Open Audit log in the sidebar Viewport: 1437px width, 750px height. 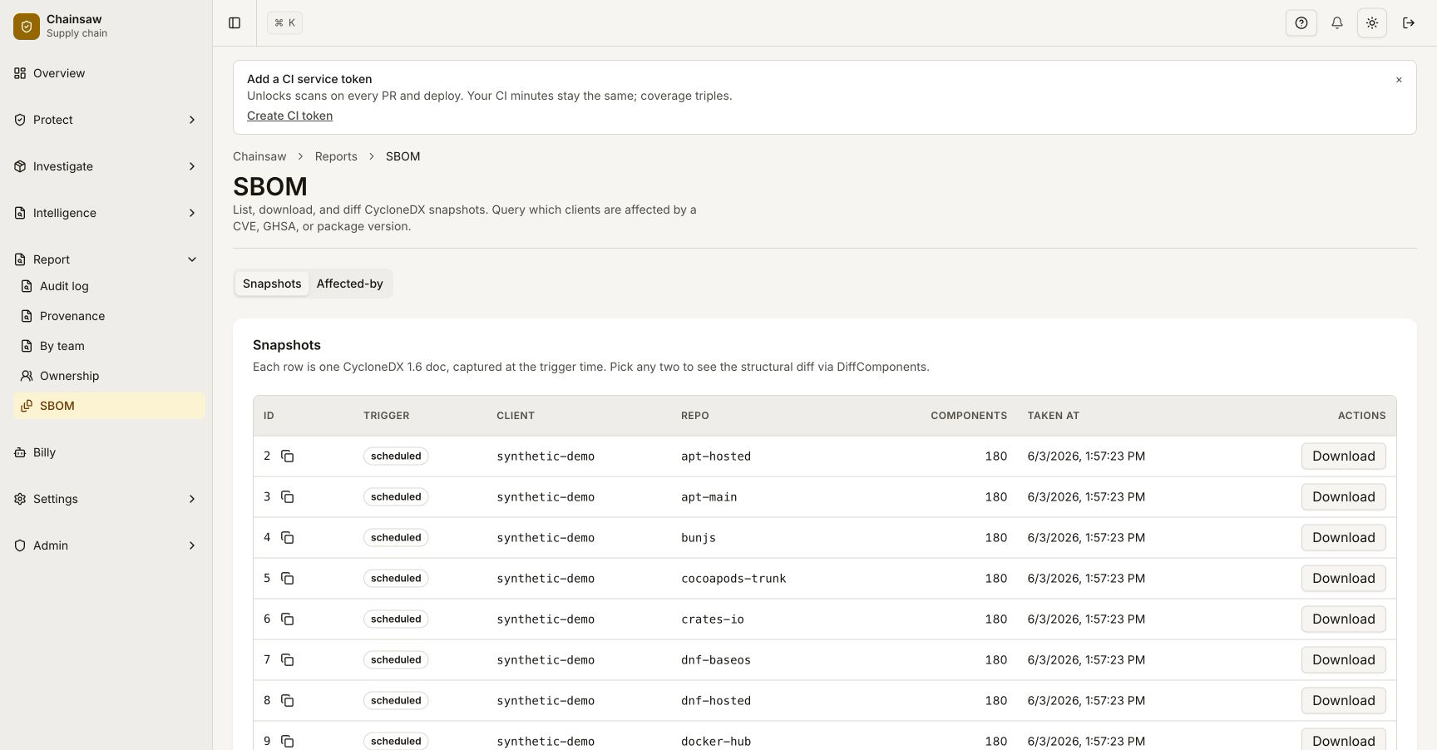(x=110, y=286)
